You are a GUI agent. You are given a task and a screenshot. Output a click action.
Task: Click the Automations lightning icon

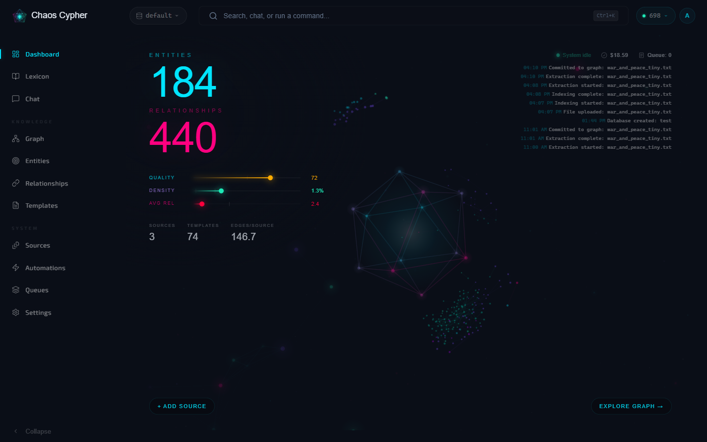[16, 268]
